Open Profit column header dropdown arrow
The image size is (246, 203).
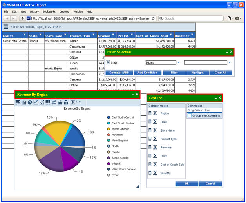tap(132, 35)
